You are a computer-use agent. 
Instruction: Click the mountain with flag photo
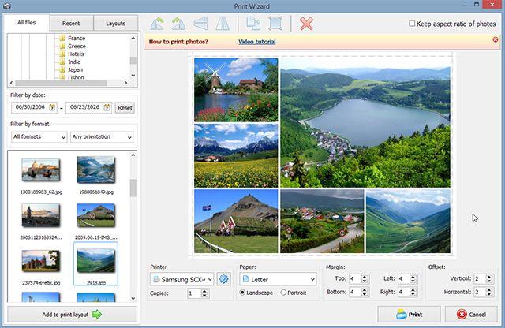point(236,221)
